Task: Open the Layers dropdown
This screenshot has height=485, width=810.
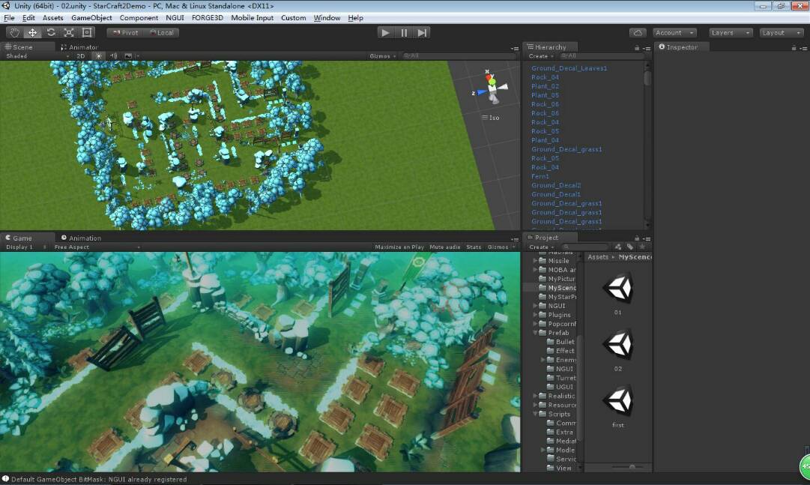Action: (x=731, y=32)
